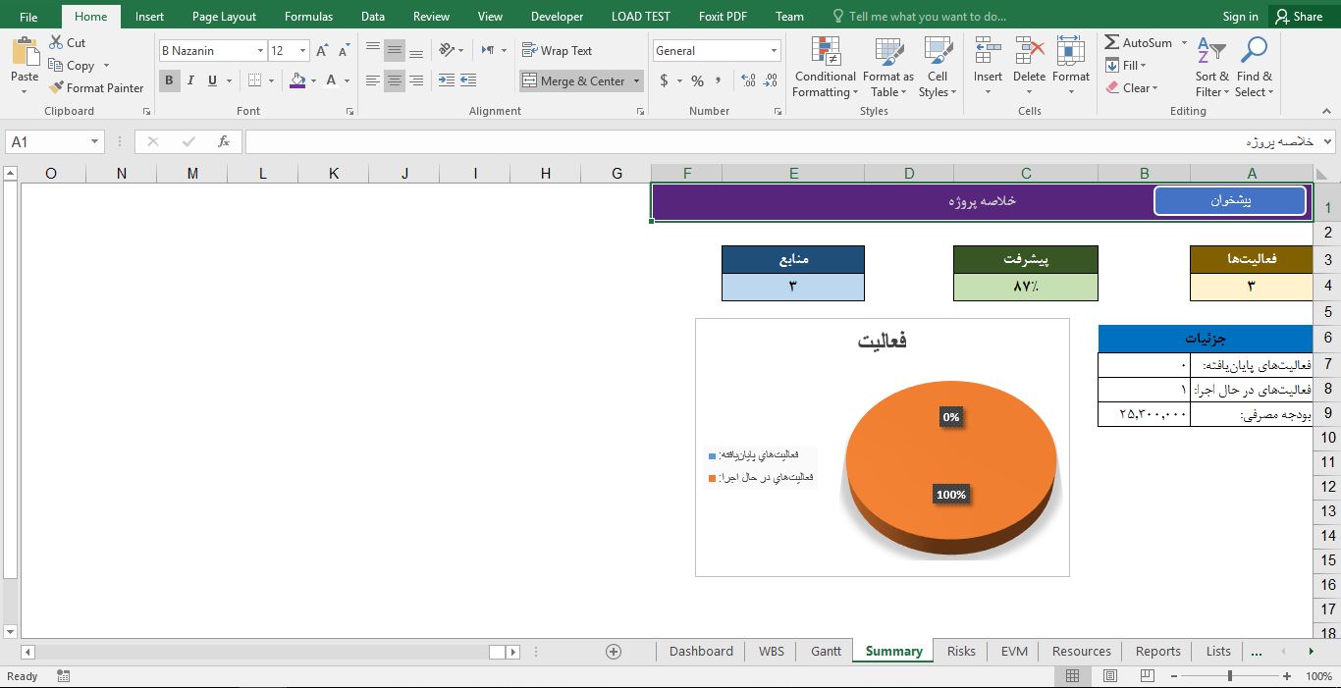The height and width of the screenshot is (688, 1341).
Task: Open the Name Box dropdown arrow
Action: coord(94,141)
